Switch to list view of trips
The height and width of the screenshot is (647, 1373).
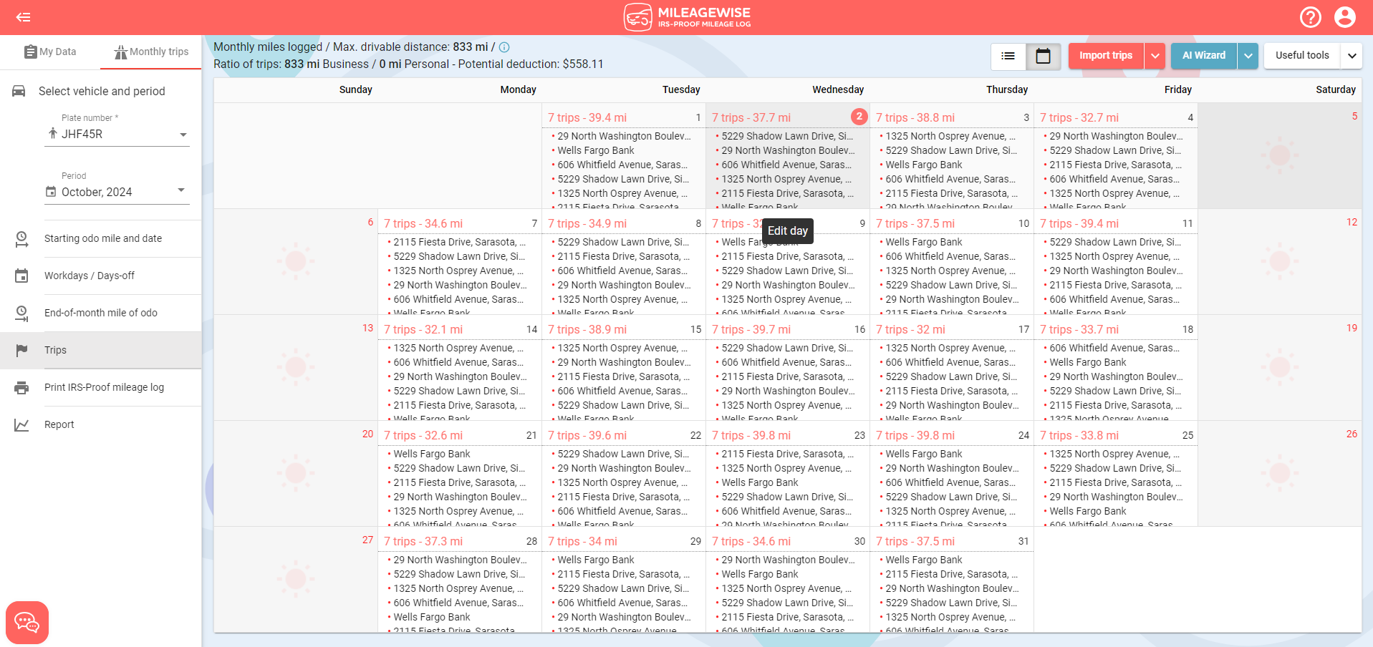coord(1008,56)
